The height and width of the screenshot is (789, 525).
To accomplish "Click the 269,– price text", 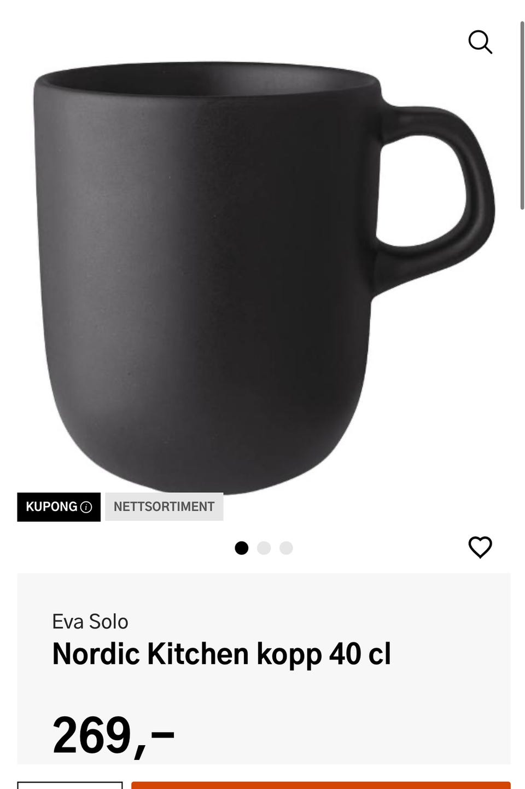I will (113, 734).
